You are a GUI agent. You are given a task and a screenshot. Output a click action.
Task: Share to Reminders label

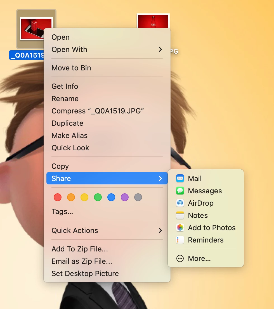click(x=206, y=240)
